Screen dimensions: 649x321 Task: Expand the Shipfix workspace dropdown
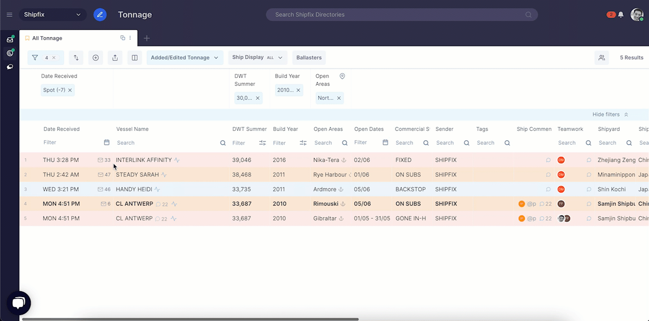[52, 14]
